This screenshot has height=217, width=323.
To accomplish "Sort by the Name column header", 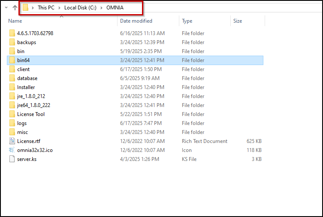I will click(15, 21).
